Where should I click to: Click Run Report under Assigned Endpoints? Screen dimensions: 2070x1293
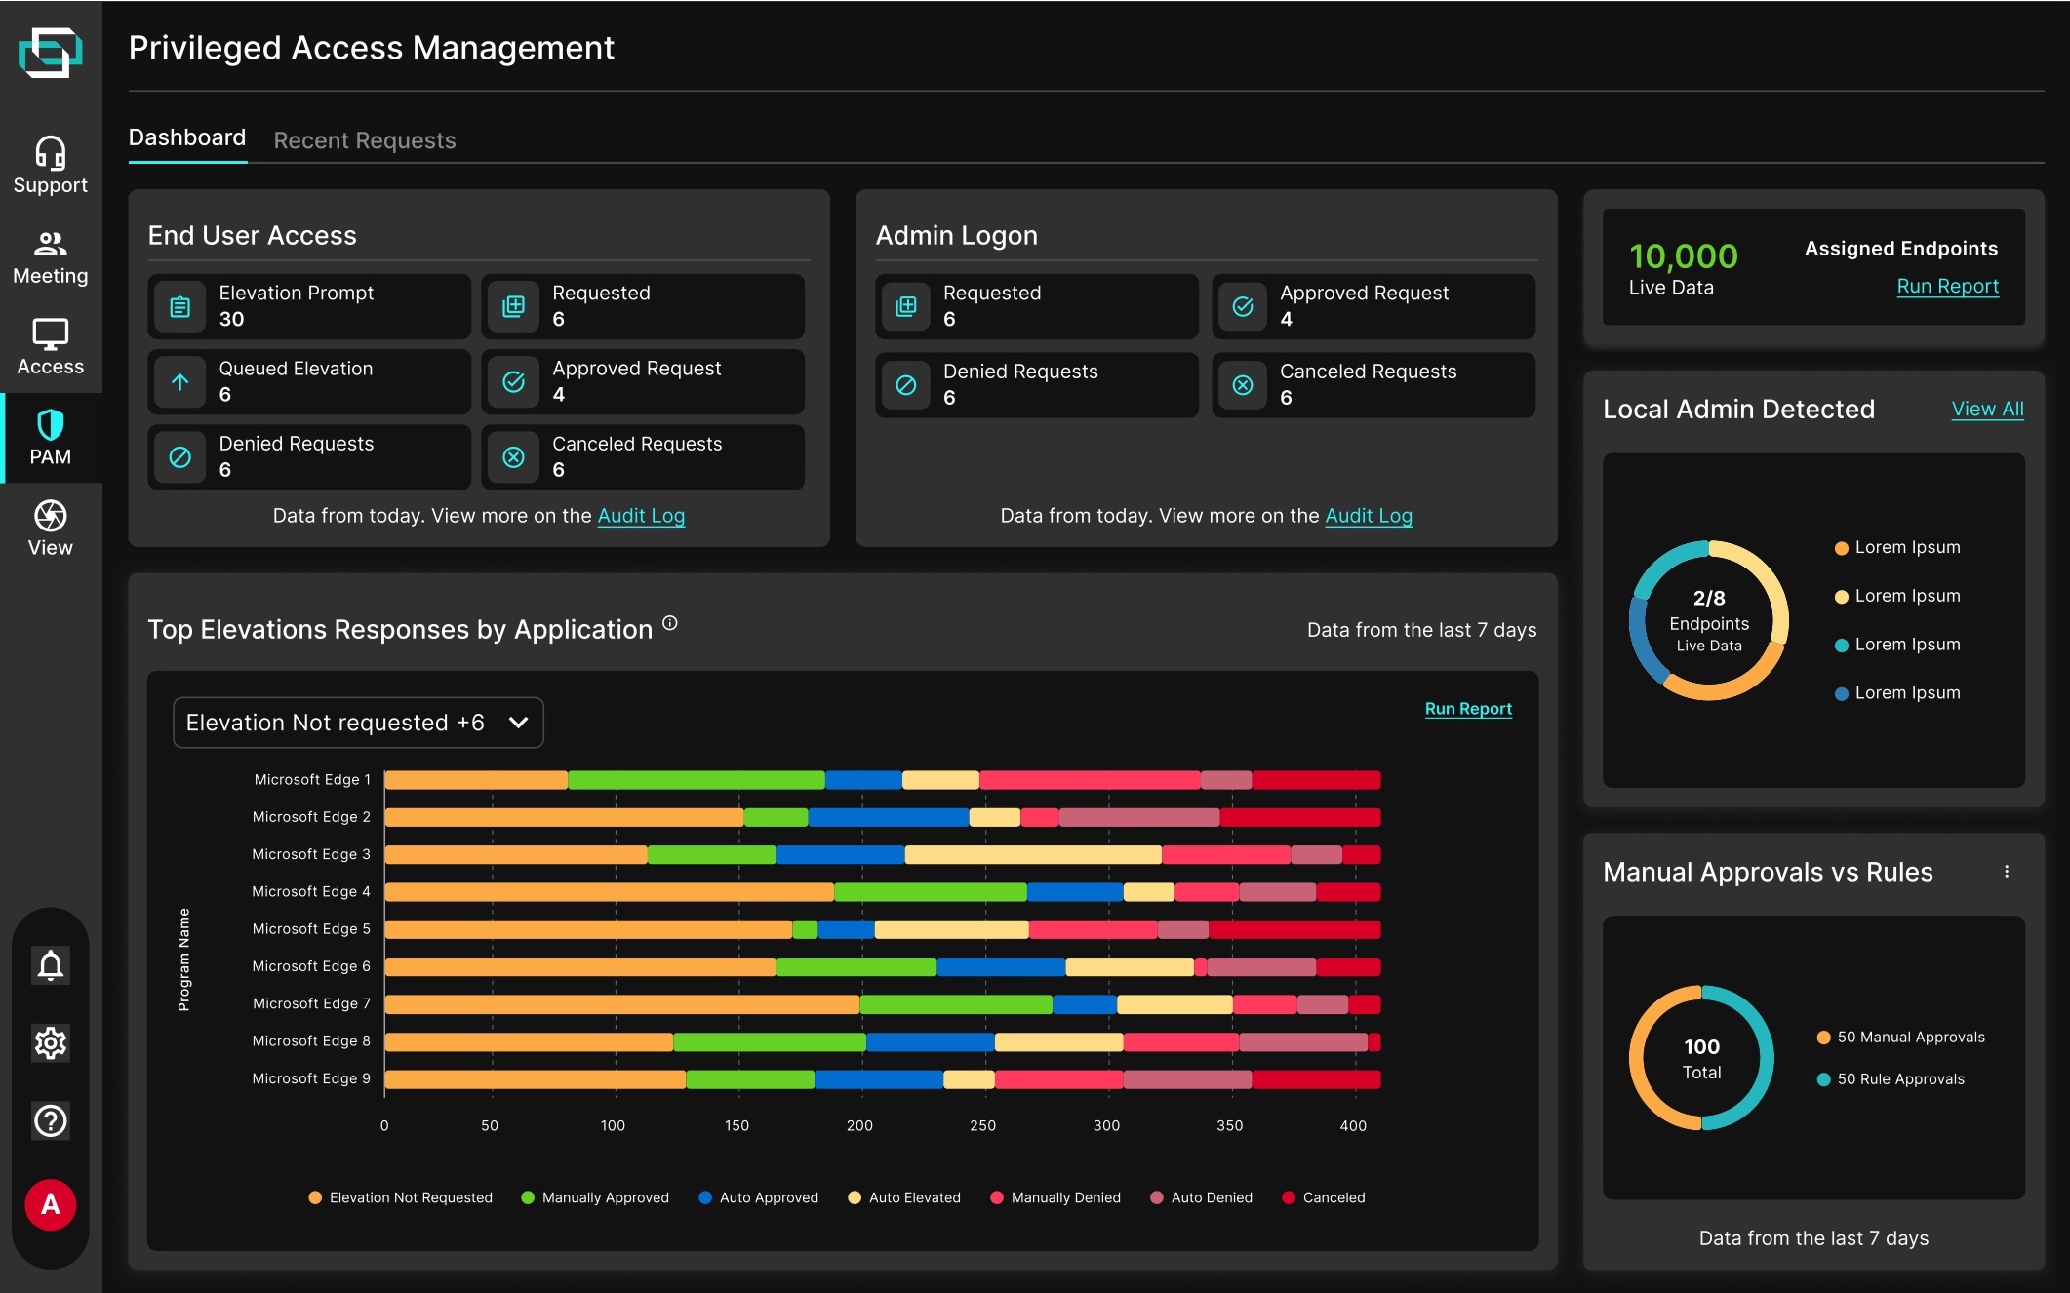click(1947, 287)
